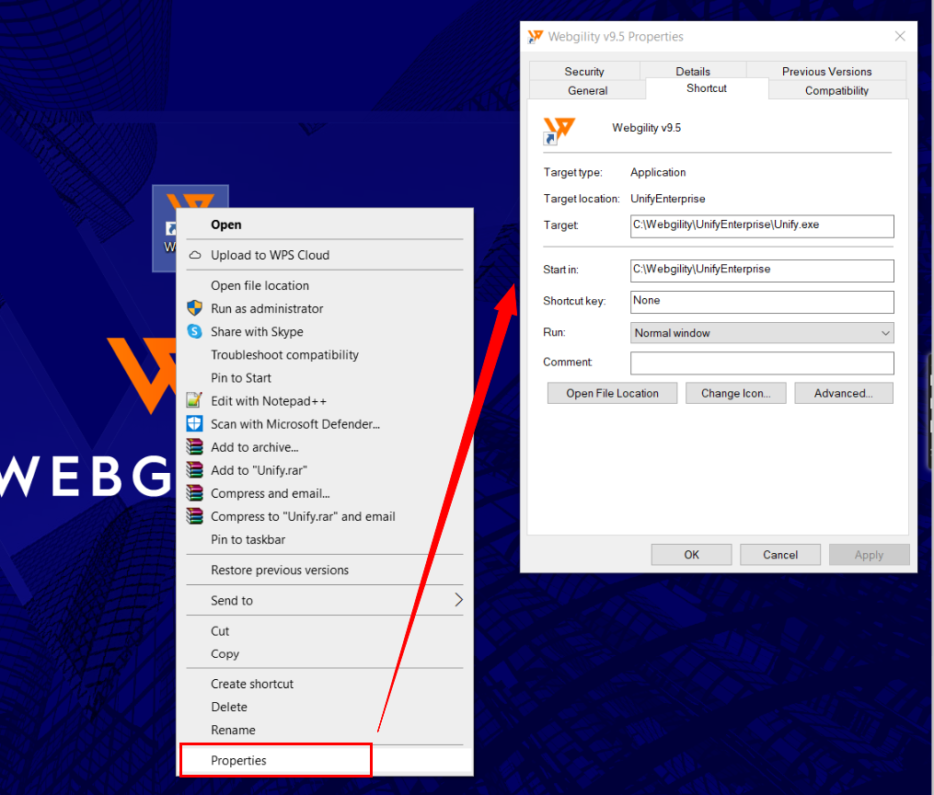This screenshot has height=795, width=934.
Task: Click the Advanced... button
Action: click(x=844, y=393)
